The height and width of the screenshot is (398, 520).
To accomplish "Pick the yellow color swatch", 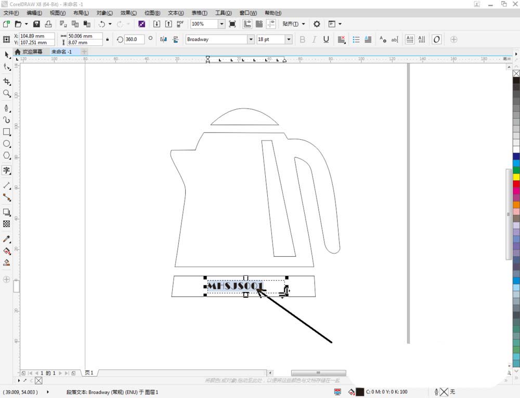I will 516,177.
